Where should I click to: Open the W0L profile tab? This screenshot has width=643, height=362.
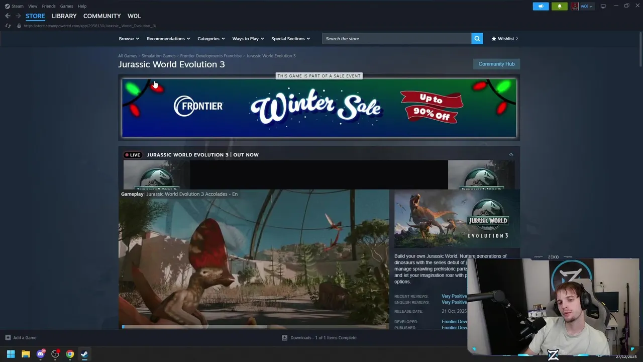[134, 16]
